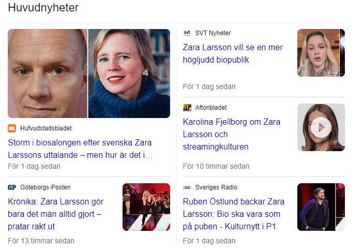
Task: Open Karolina Fjellborg streamingkulturen article link
Action: [232, 134]
